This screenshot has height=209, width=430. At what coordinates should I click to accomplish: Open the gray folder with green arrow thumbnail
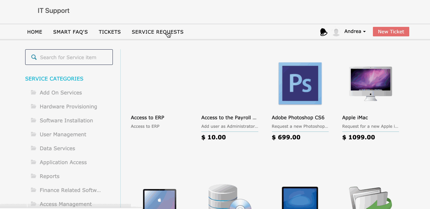point(371,198)
